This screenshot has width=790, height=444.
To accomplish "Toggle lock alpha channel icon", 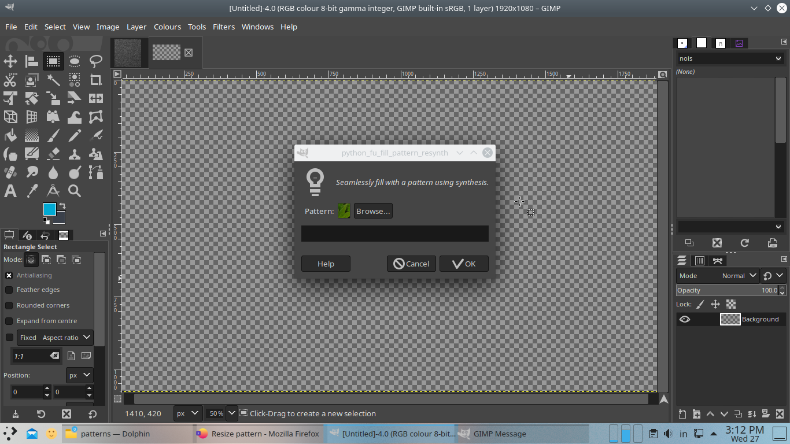I will tap(731, 304).
